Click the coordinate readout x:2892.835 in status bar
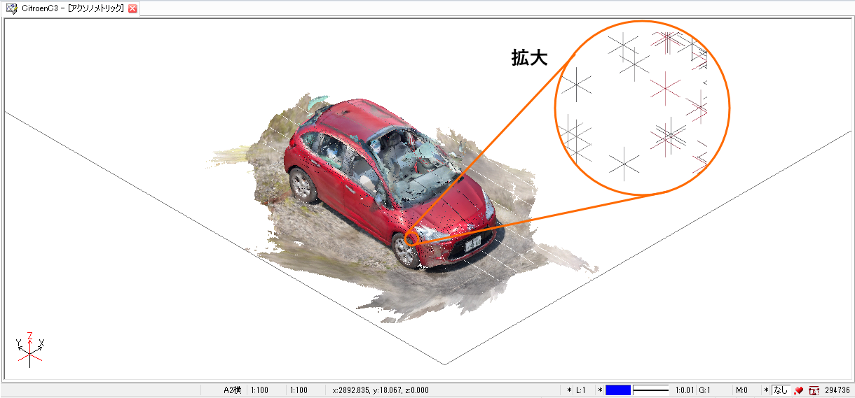Image resolution: width=855 pixels, height=398 pixels. 381,390
